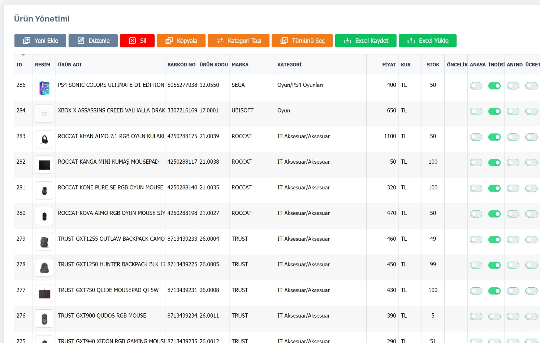Select the ROCCAT KANGA MINI KUMAŞ MOUSEPAD row

(x=108, y=162)
